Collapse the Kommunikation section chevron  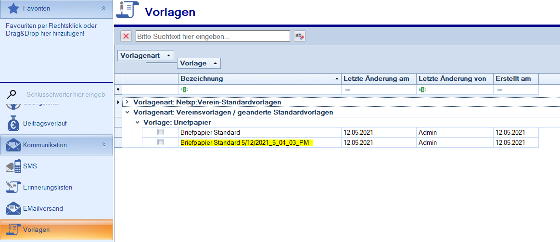tap(103, 145)
